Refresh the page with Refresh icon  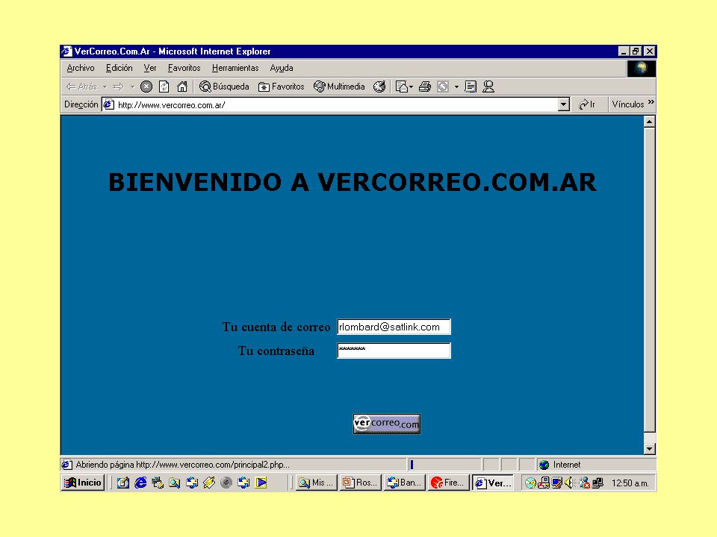coord(164,87)
